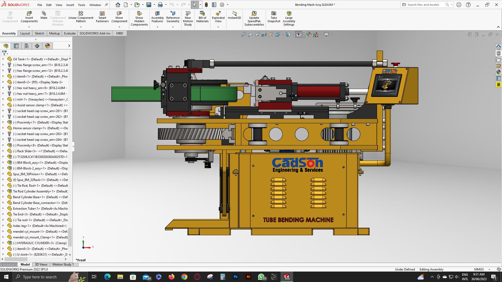
Task: Click Take Snapshot camera icon
Action: [274, 13]
